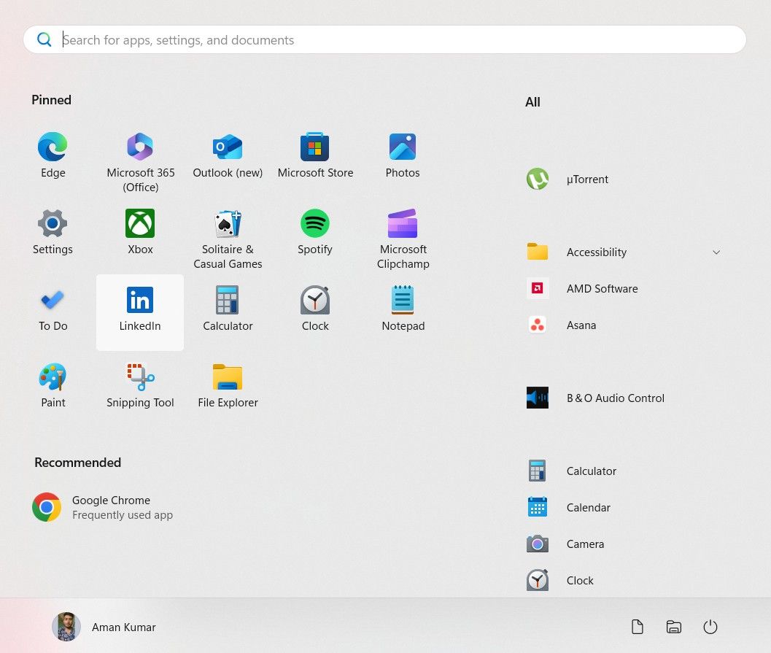Open µTorrent from the All list
This screenshot has height=653, width=771.
tap(624, 179)
